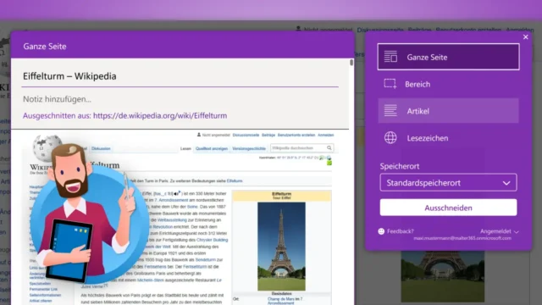Open the Standardspeicherort location dropdown

(448, 183)
